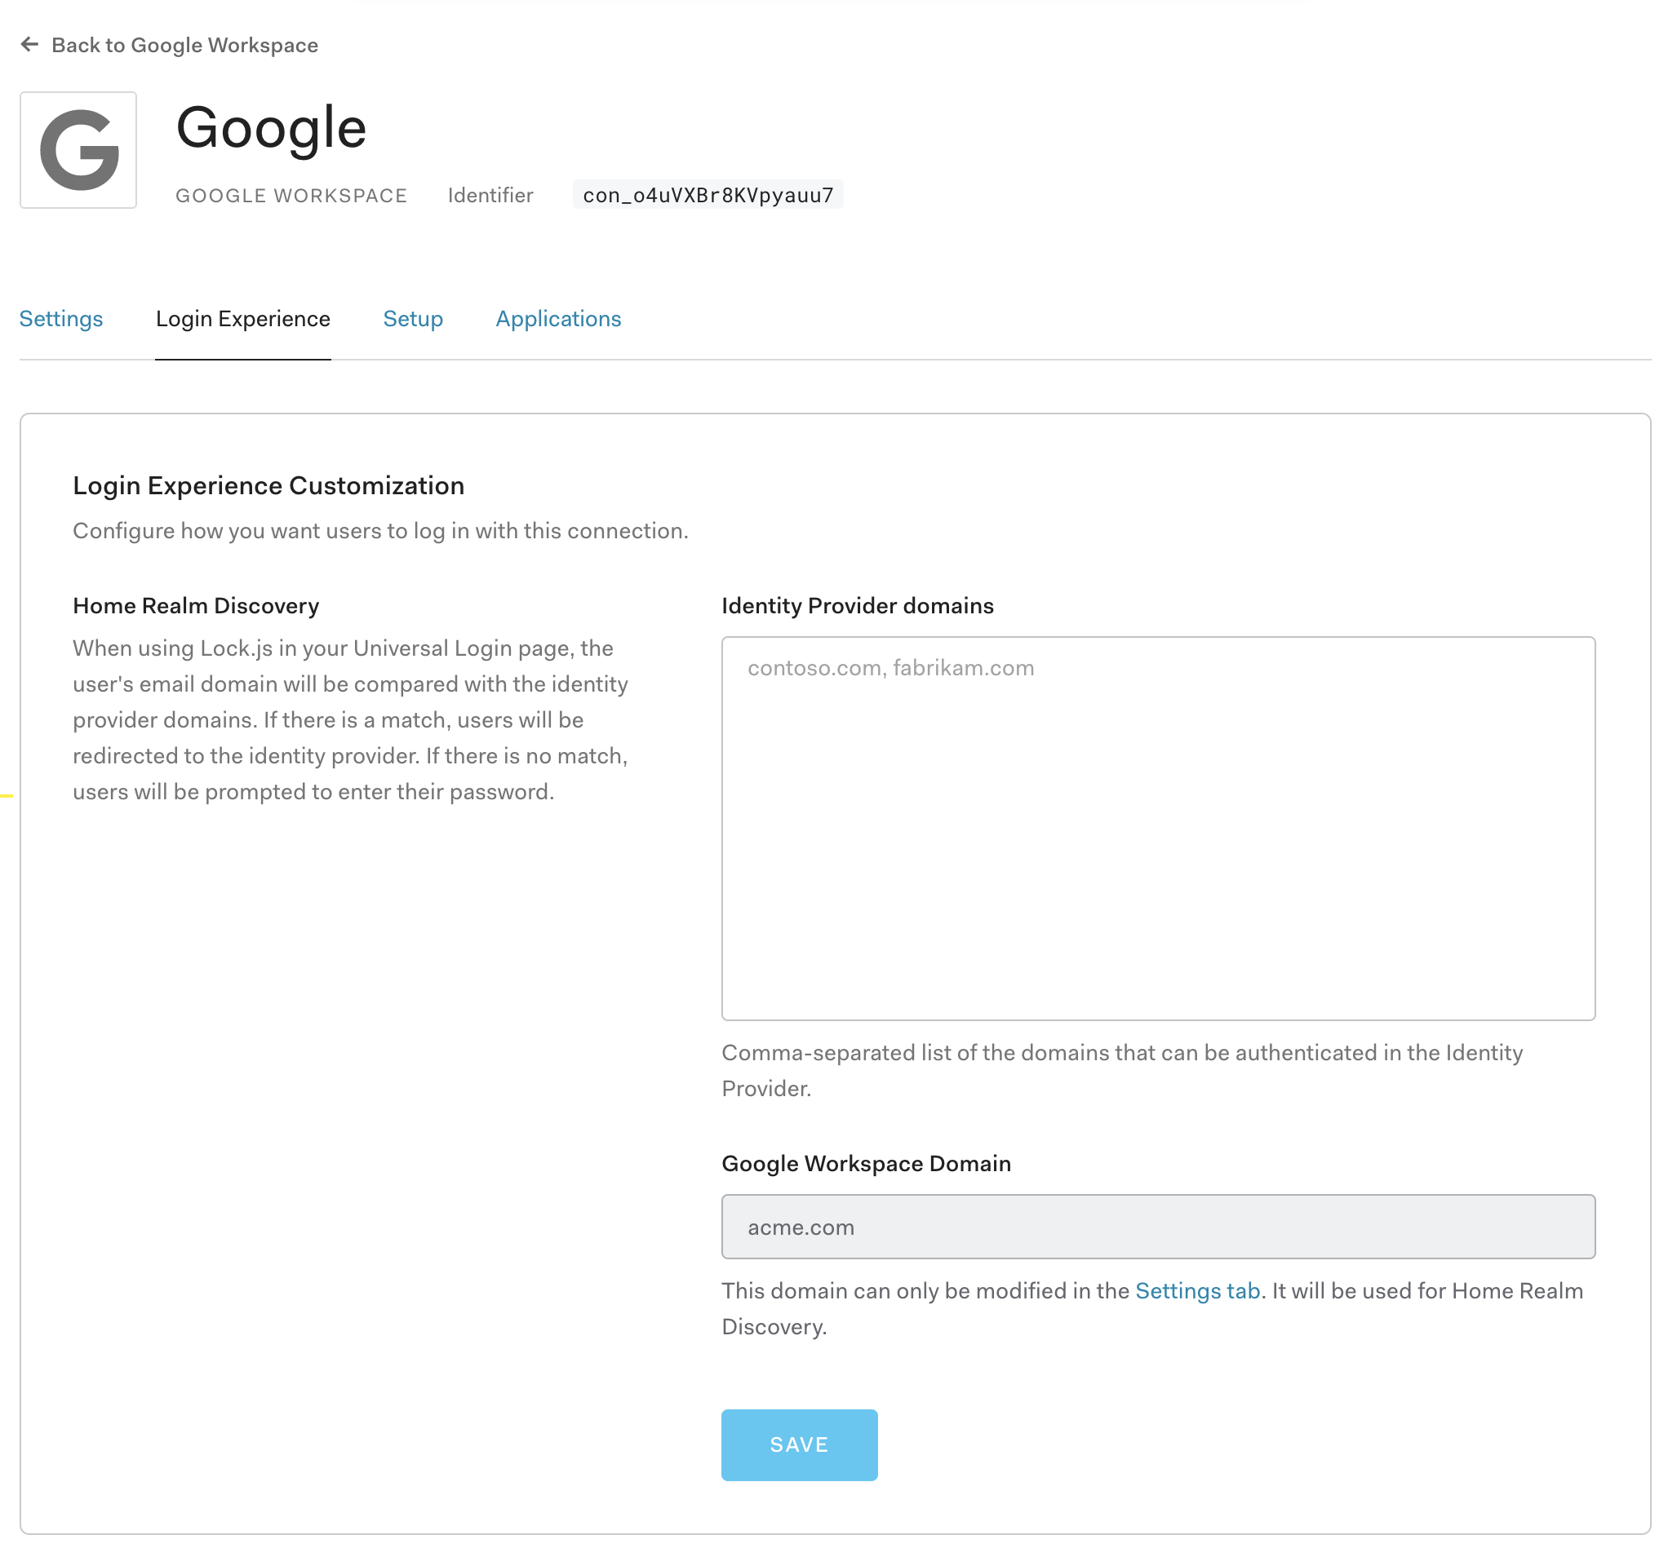Viewport: 1668px width, 1548px height.
Task: Click the 'Identity Provider domains' field label
Action: [x=857, y=606]
